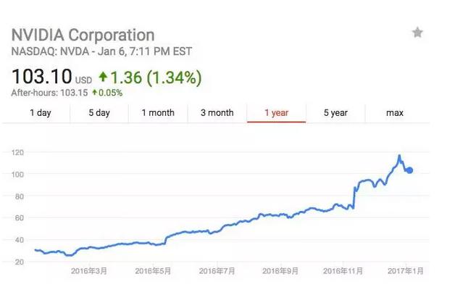The image size is (455, 287).
Task: Select the 1 day tab
Action: pos(41,112)
